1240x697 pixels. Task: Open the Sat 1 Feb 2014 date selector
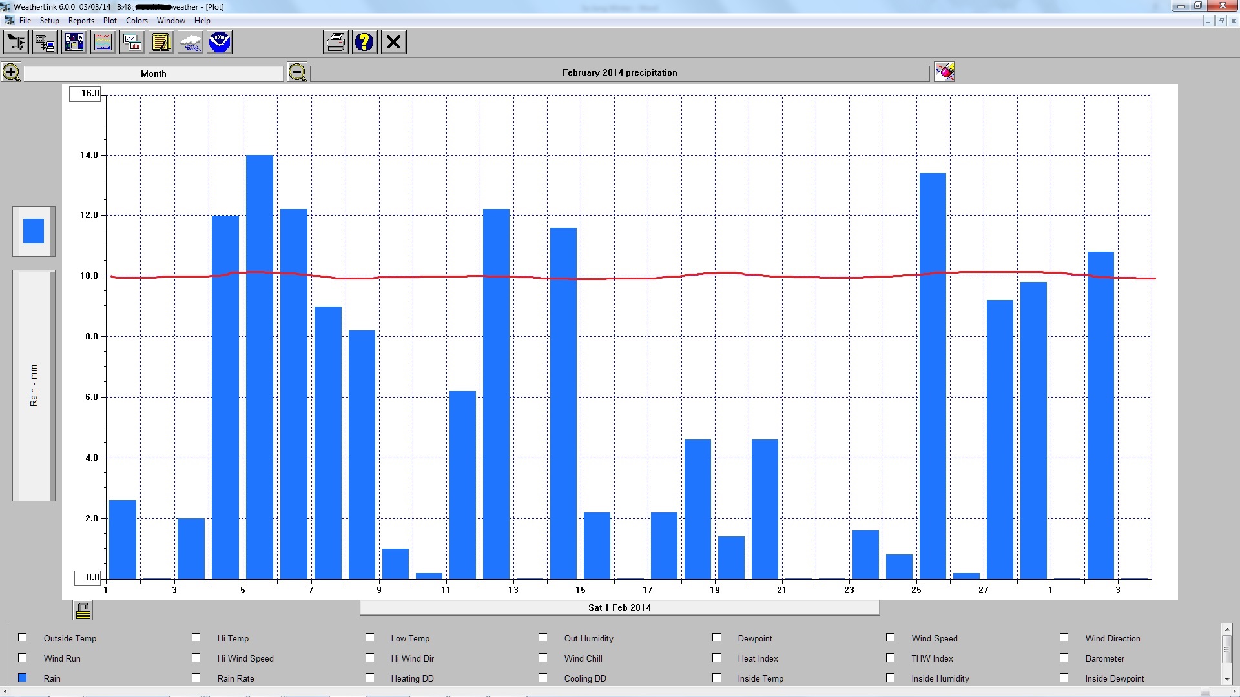[x=619, y=607]
